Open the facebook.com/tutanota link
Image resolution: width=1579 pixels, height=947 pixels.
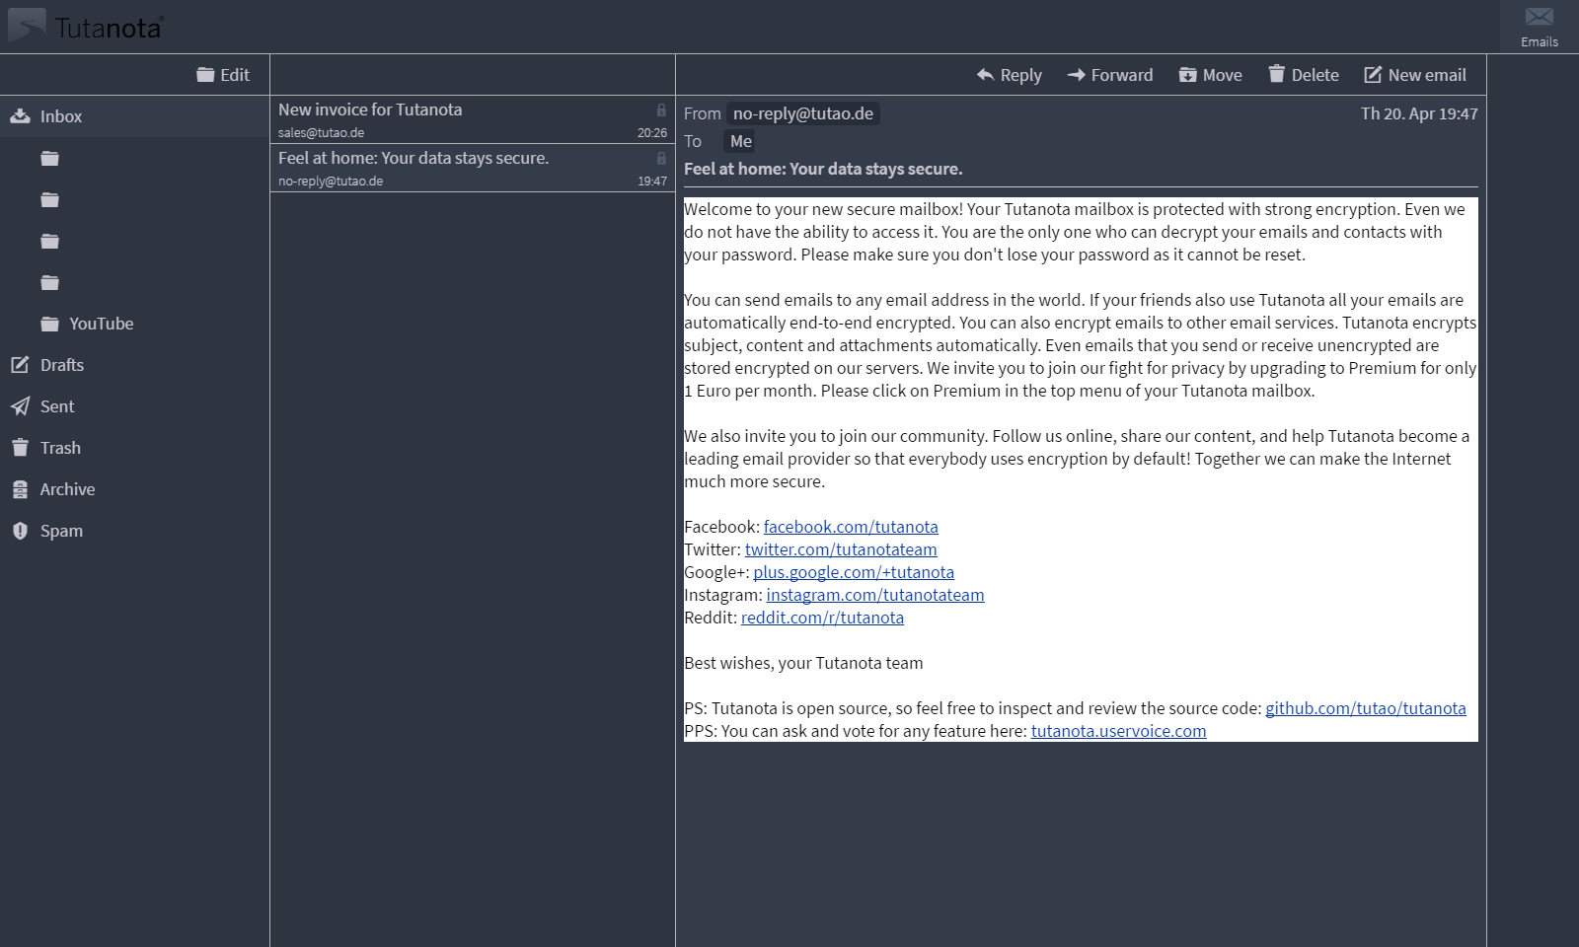click(x=851, y=527)
